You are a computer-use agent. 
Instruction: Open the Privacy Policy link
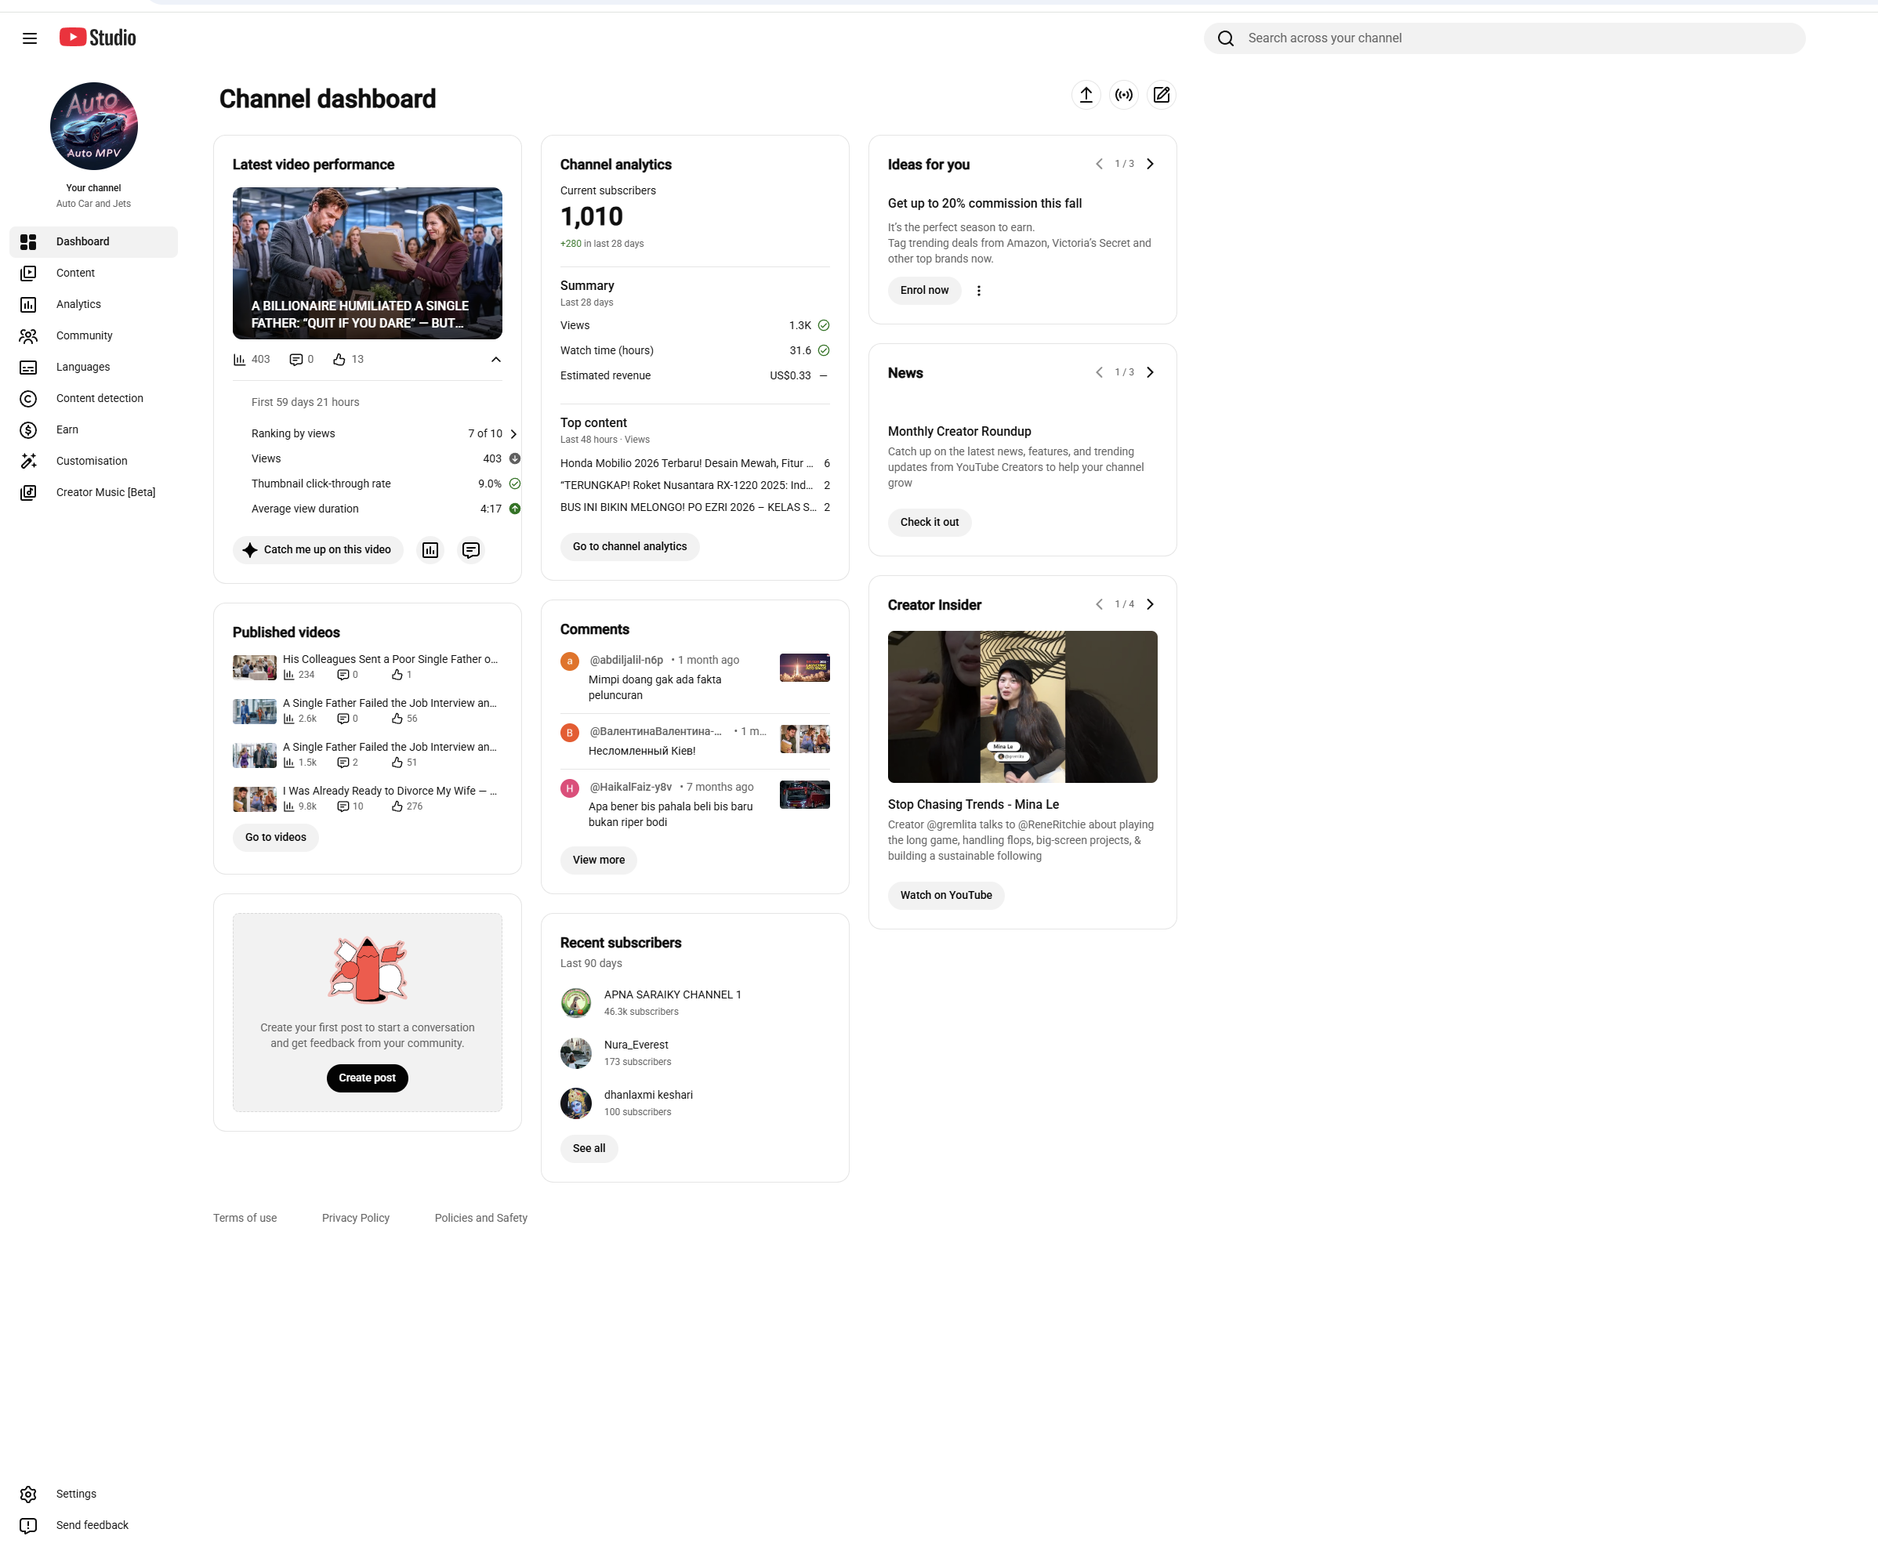click(x=356, y=1218)
